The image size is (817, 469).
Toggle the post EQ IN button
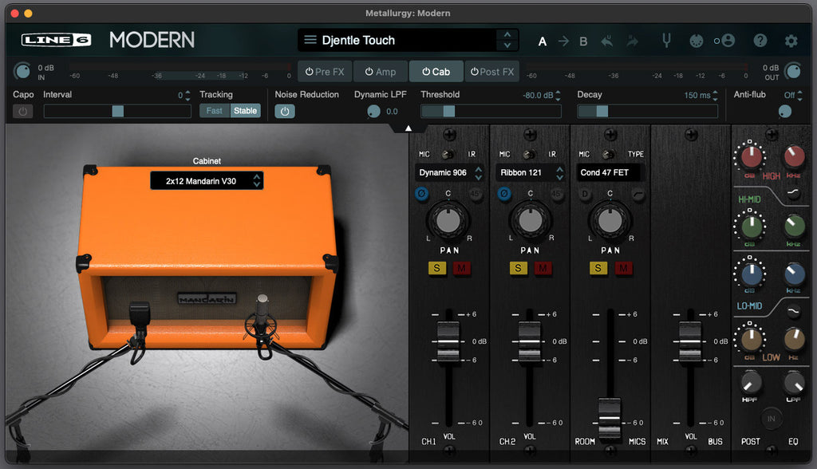point(771,419)
